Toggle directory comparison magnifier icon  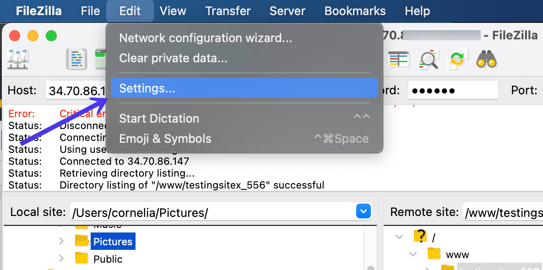[429, 59]
